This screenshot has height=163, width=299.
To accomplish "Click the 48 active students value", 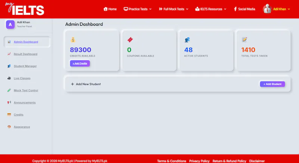I will tap(188, 50).
